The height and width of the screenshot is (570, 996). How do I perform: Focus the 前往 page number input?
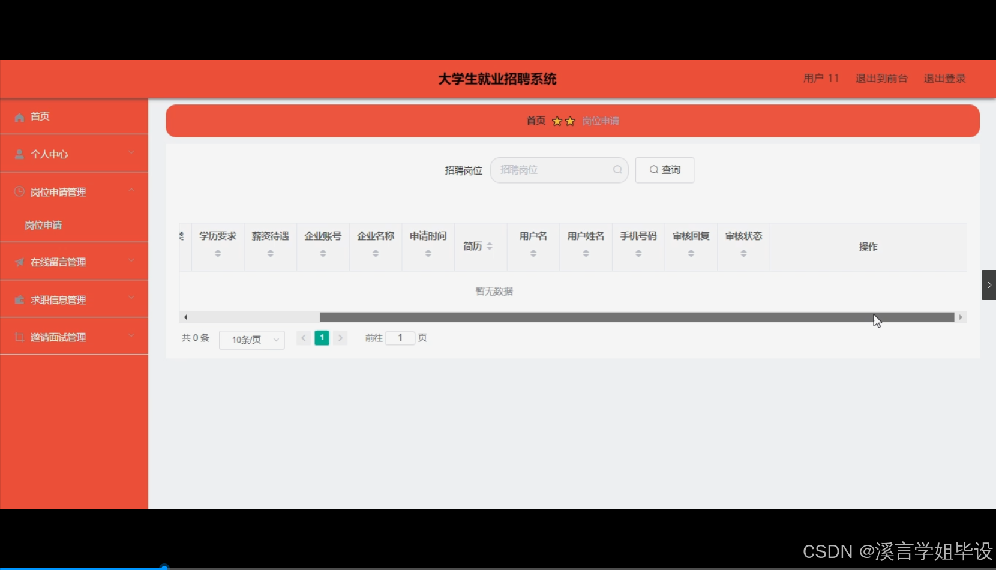click(400, 338)
